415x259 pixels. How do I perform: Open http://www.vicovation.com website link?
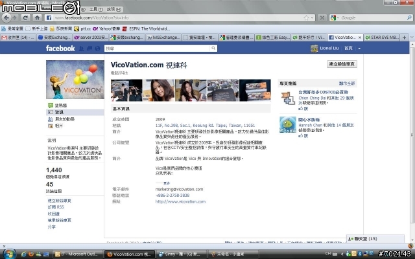coord(180,201)
